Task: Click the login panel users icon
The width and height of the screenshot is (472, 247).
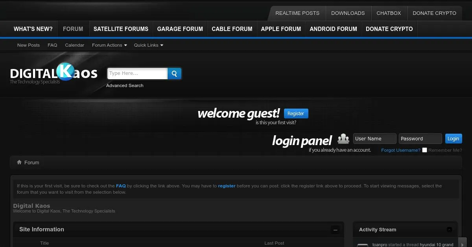Action: pos(343,139)
